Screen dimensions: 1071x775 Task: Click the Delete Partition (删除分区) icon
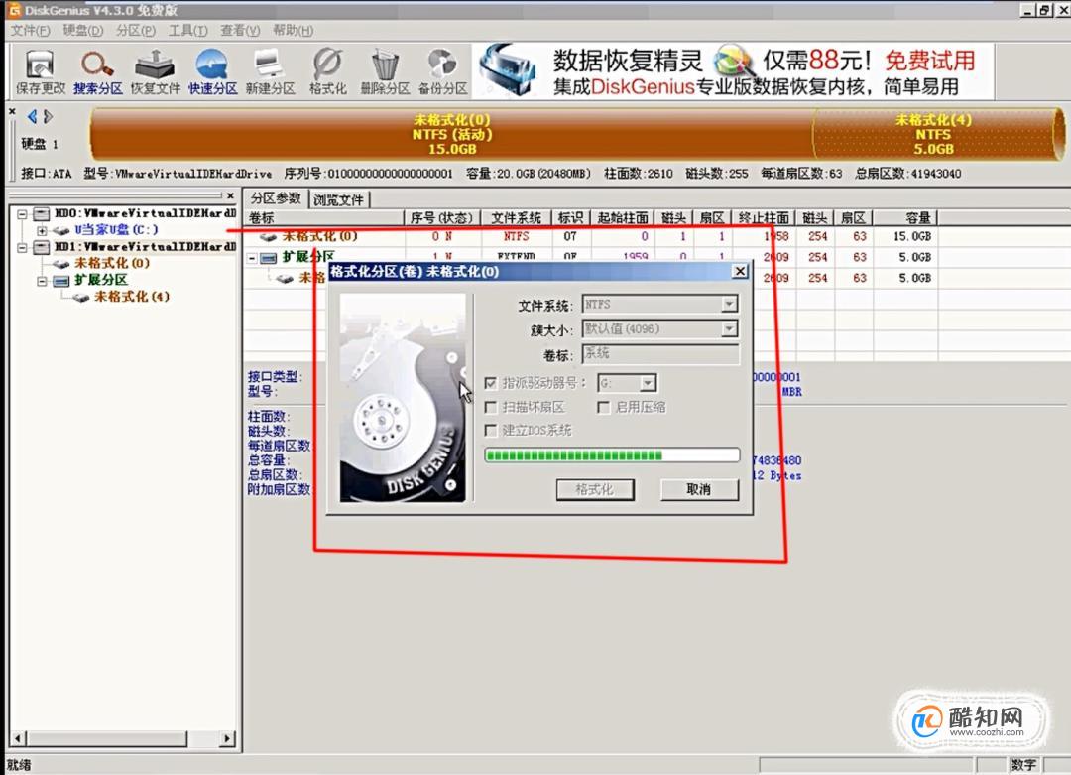(385, 72)
